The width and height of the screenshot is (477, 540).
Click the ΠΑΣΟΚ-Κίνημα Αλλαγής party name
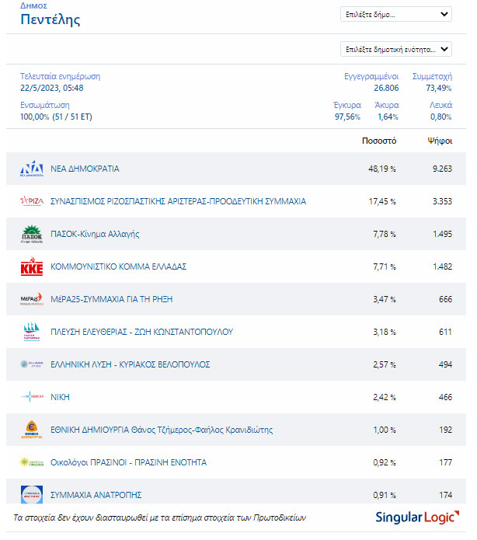coord(95,234)
